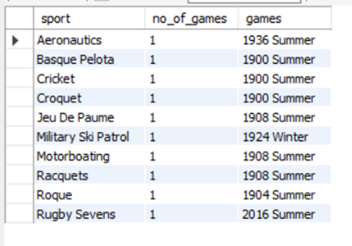The image size is (352, 246).
Task: Click the Roque cell
Action: coord(89,195)
